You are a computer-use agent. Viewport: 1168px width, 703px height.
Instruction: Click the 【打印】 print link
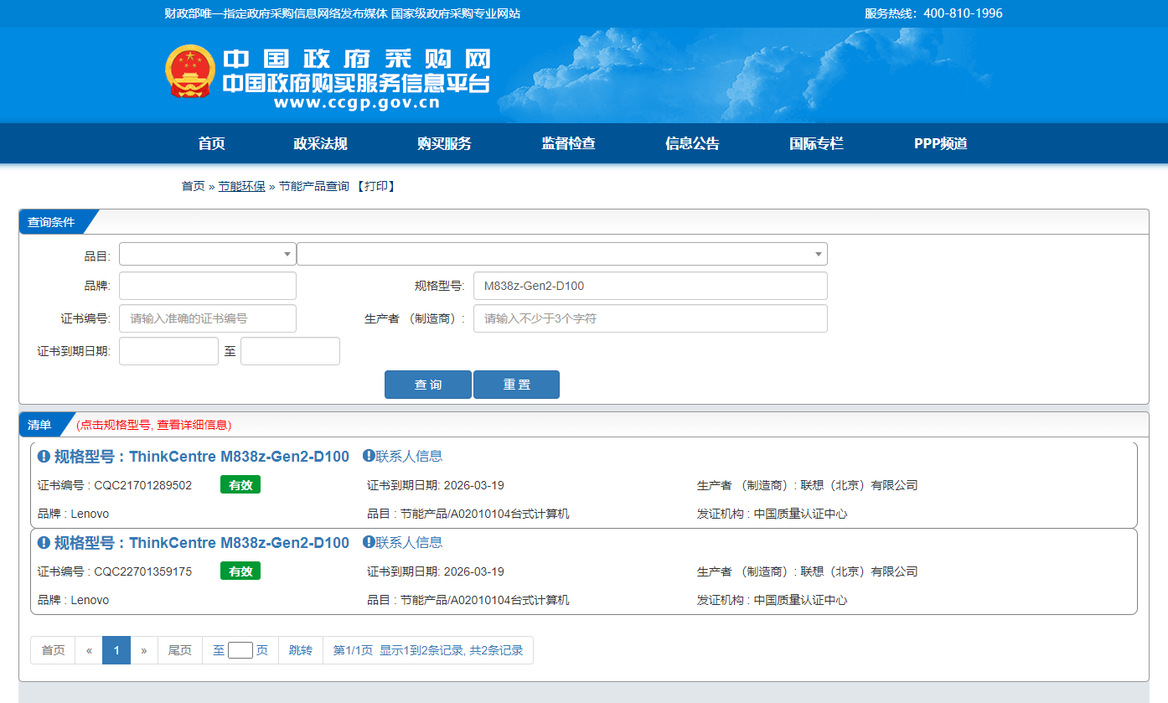375,186
